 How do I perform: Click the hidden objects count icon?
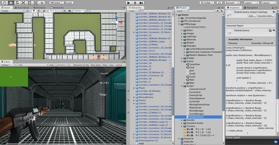point(52,11)
